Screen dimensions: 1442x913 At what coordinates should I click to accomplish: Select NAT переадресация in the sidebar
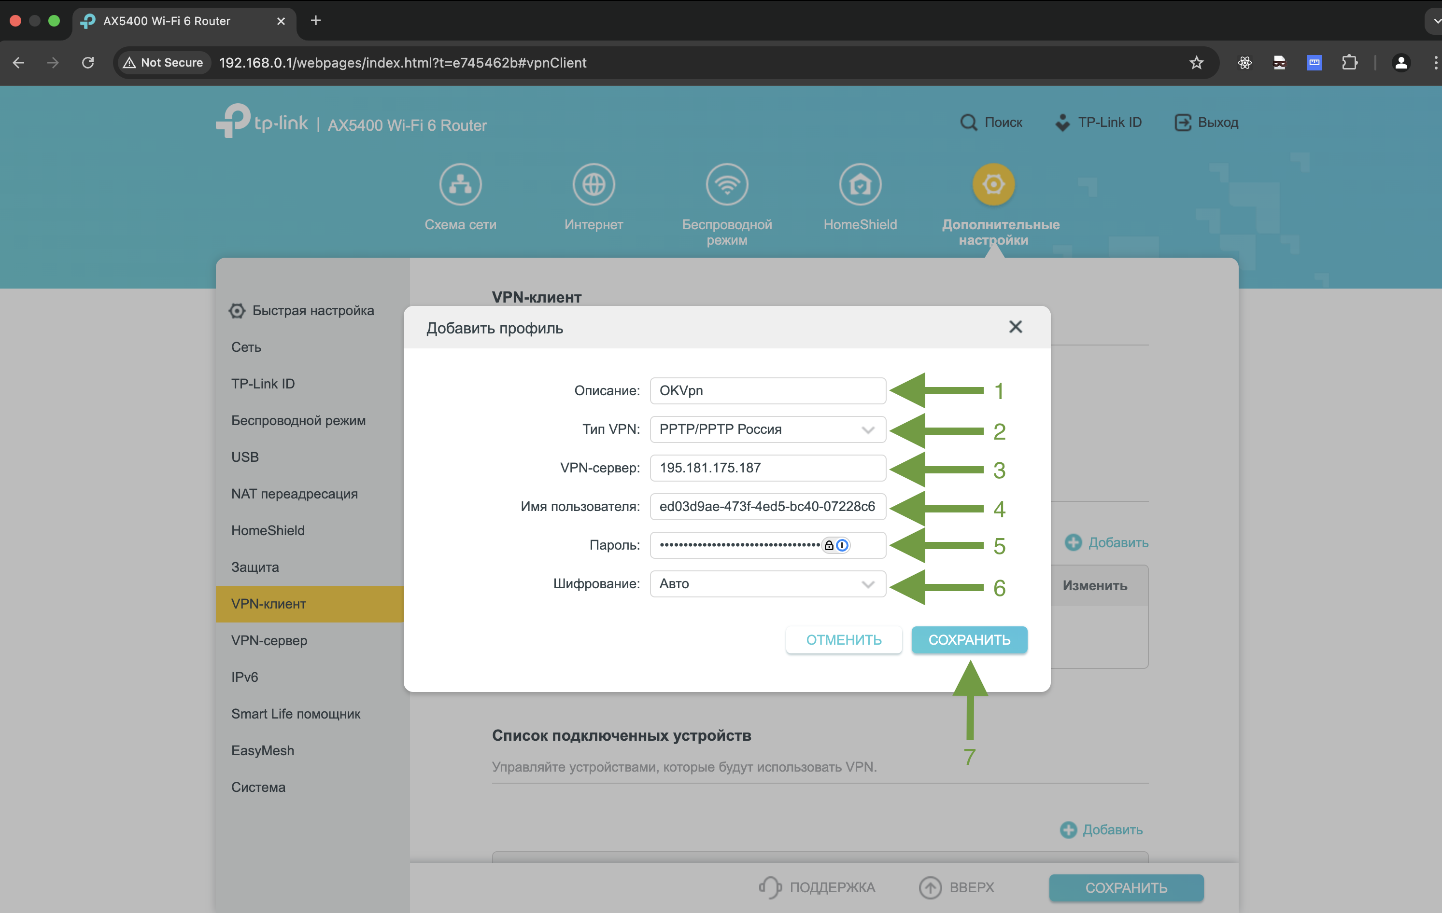pyautogui.click(x=294, y=494)
